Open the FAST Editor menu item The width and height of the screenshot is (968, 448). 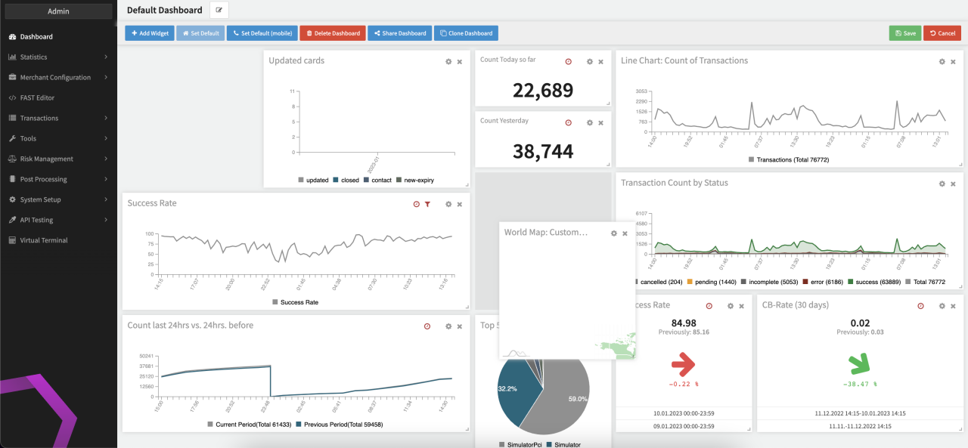[x=36, y=97]
